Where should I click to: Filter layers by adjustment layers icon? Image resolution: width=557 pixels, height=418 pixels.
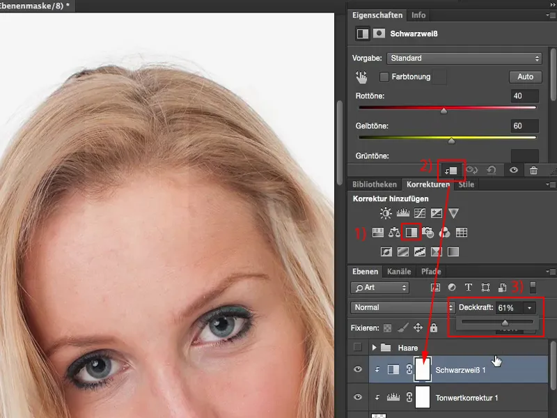[452, 287]
